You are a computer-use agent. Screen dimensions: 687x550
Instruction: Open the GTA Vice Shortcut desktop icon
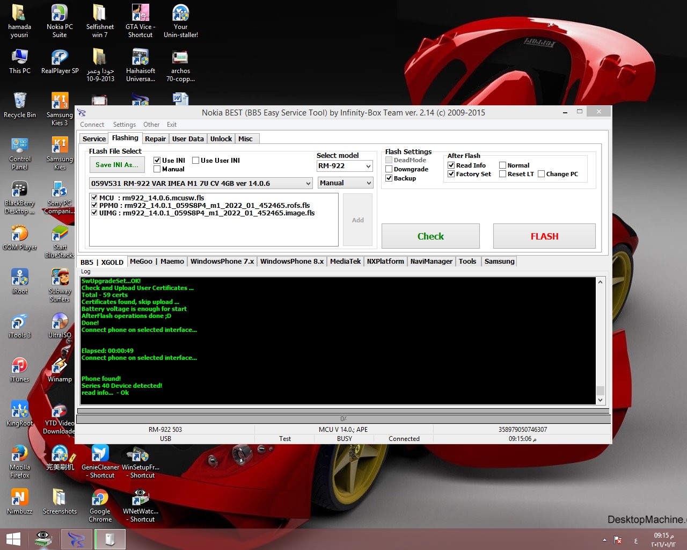tap(140, 21)
